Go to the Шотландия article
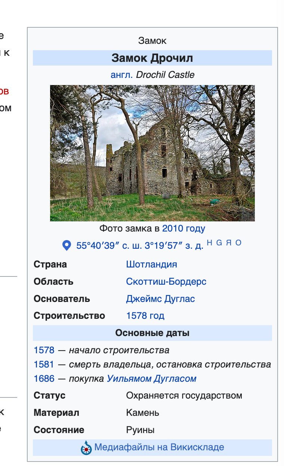284x466 pixels. pyautogui.click(x=151, y=264)
